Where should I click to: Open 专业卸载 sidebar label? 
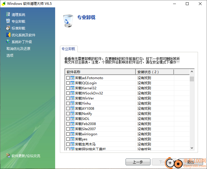tap(18, 22)
